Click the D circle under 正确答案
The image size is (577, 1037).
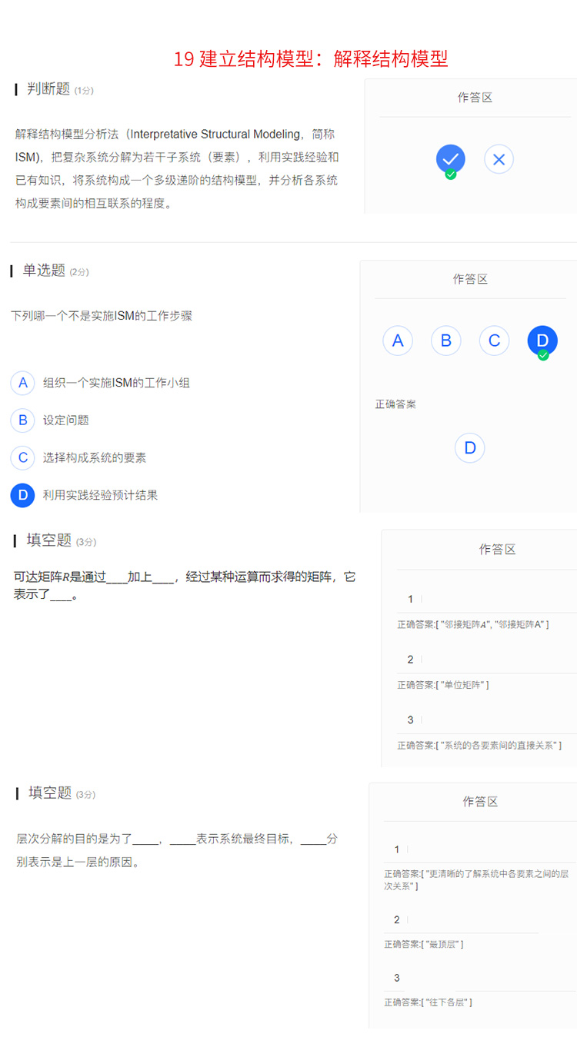tap(469, 447)
